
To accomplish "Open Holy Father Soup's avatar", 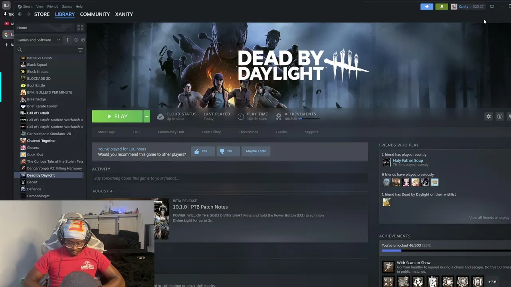I will (386, 162).
